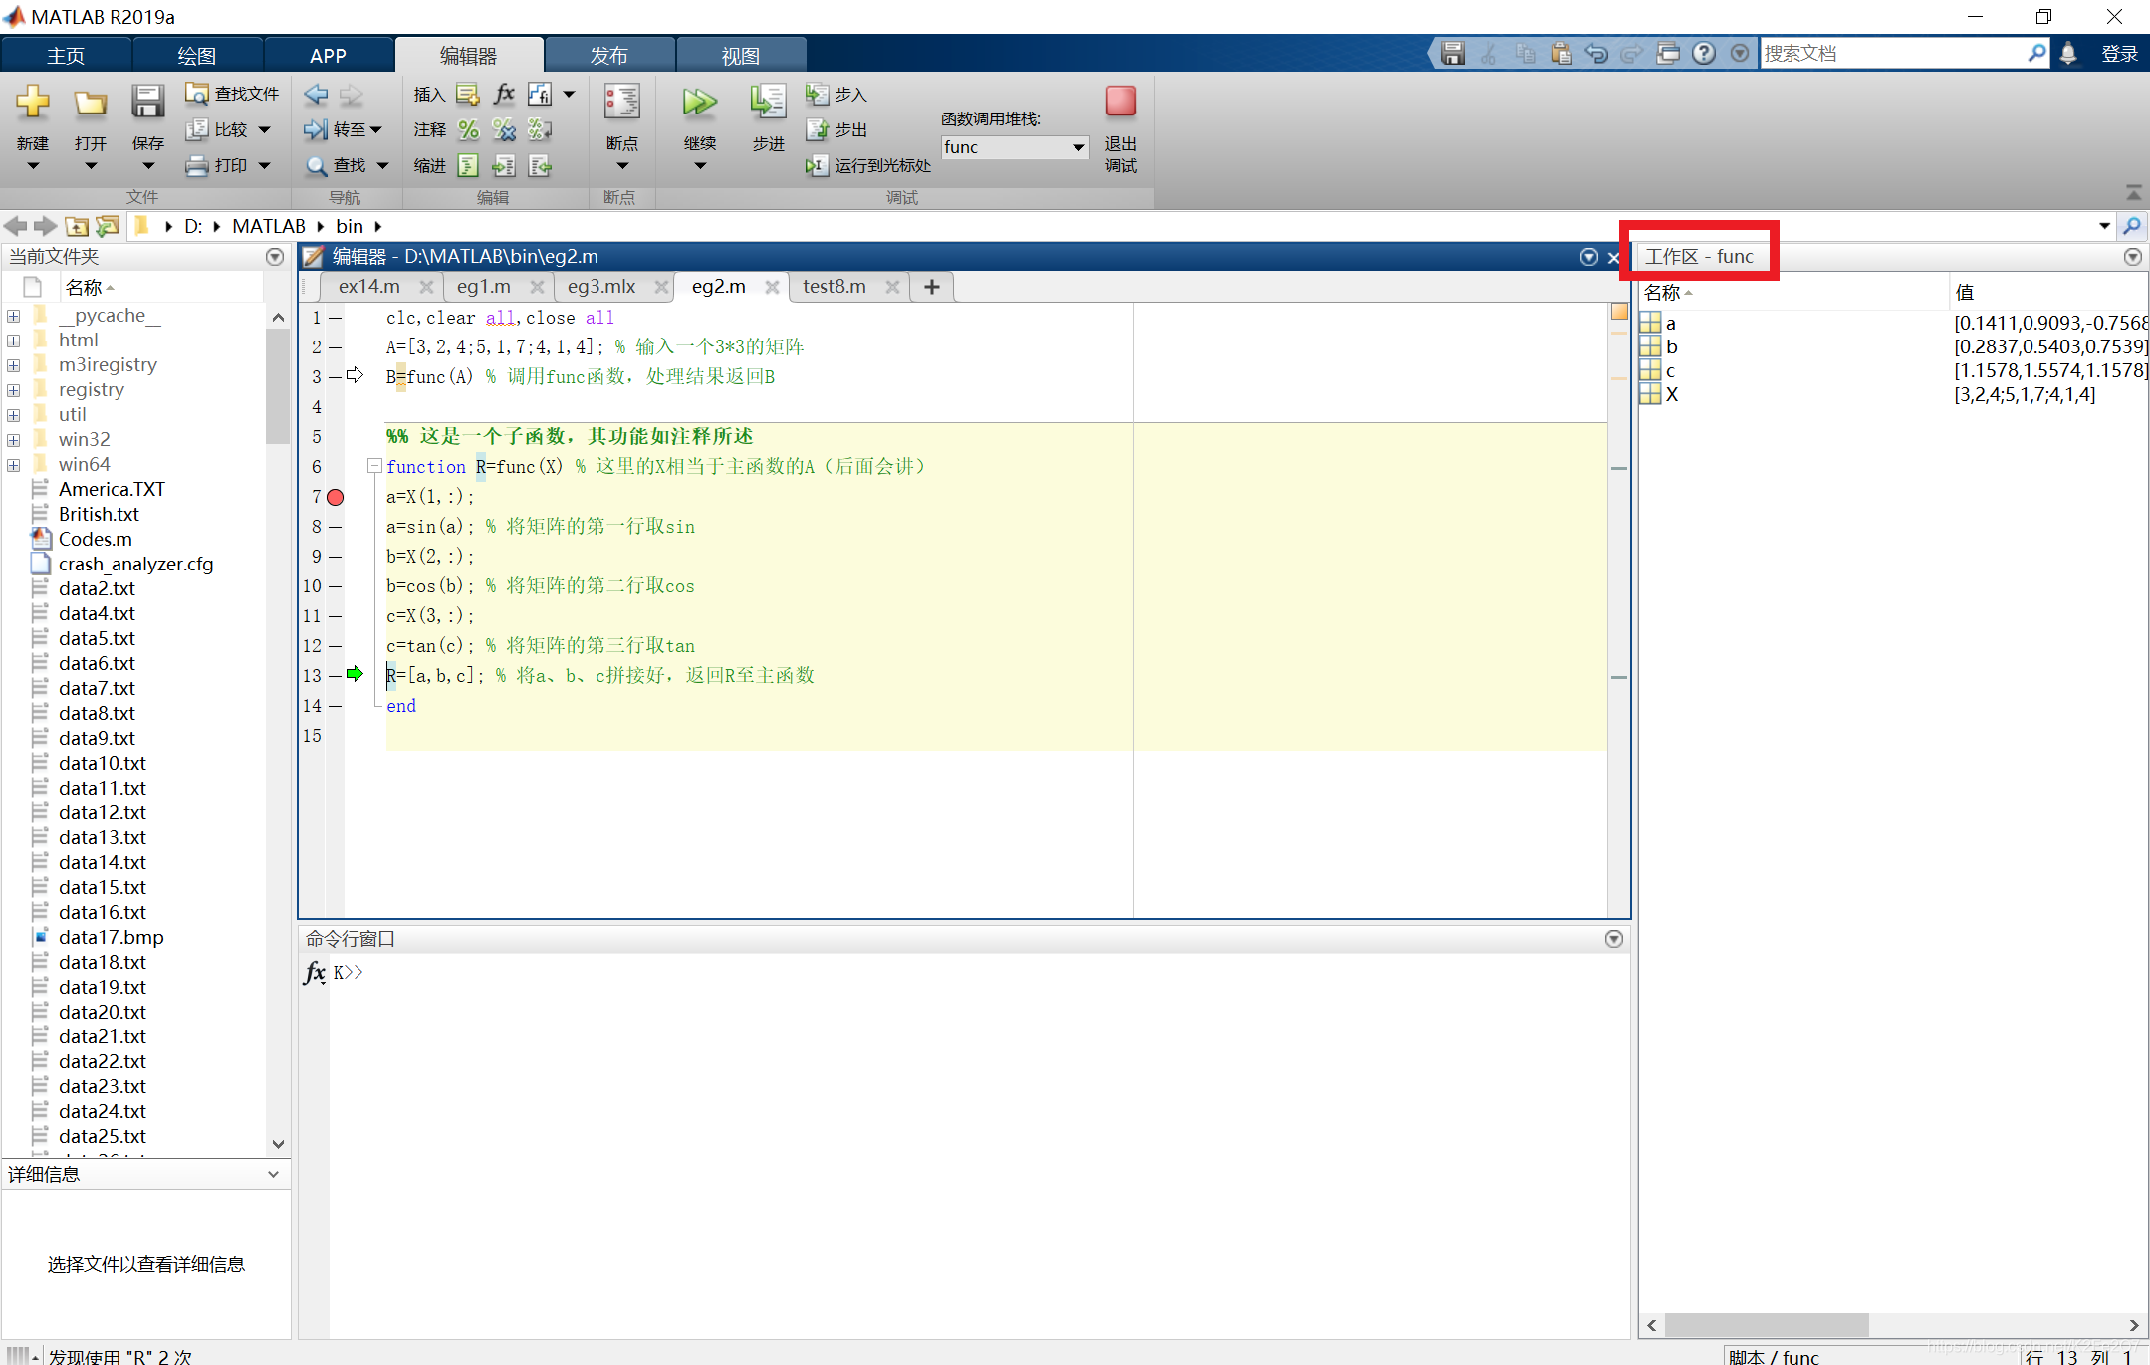
Task: Click the Run to Cursor (运行到光标处) icon
Action: [817, 165]
